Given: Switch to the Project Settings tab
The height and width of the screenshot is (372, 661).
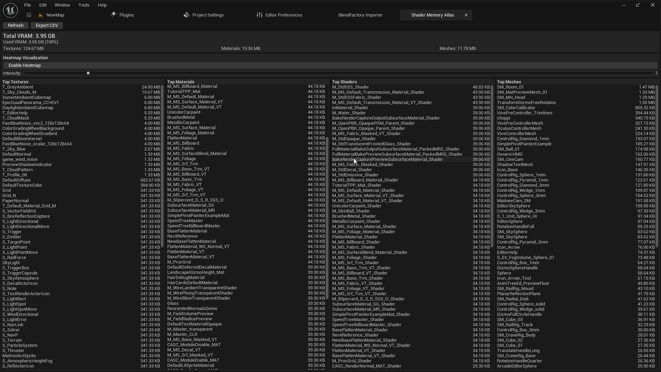Looking at the screenshot, I should click(x=208, y=15).
